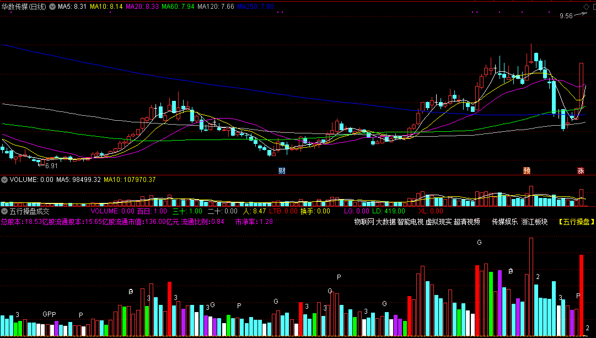Screen dimensions: 596x338
Task: Select the 华数传媒(日线) chart title
Action: [x=24, y=7]
